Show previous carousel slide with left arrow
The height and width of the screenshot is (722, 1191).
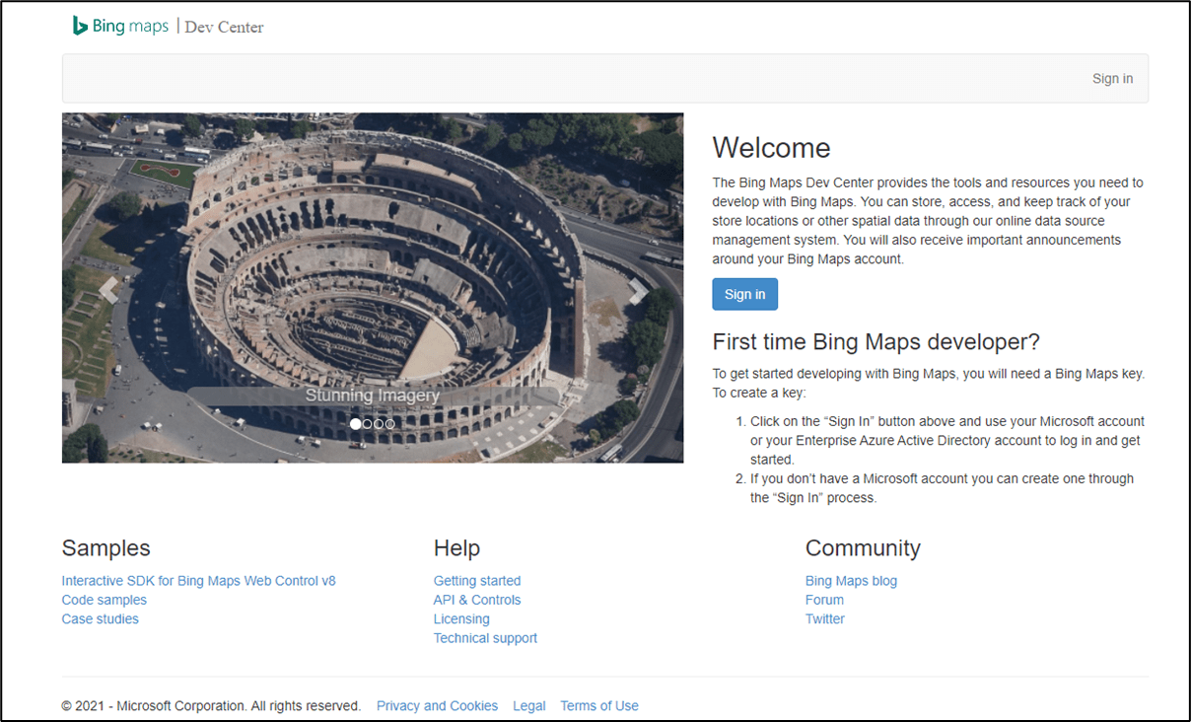pos(108,289)
